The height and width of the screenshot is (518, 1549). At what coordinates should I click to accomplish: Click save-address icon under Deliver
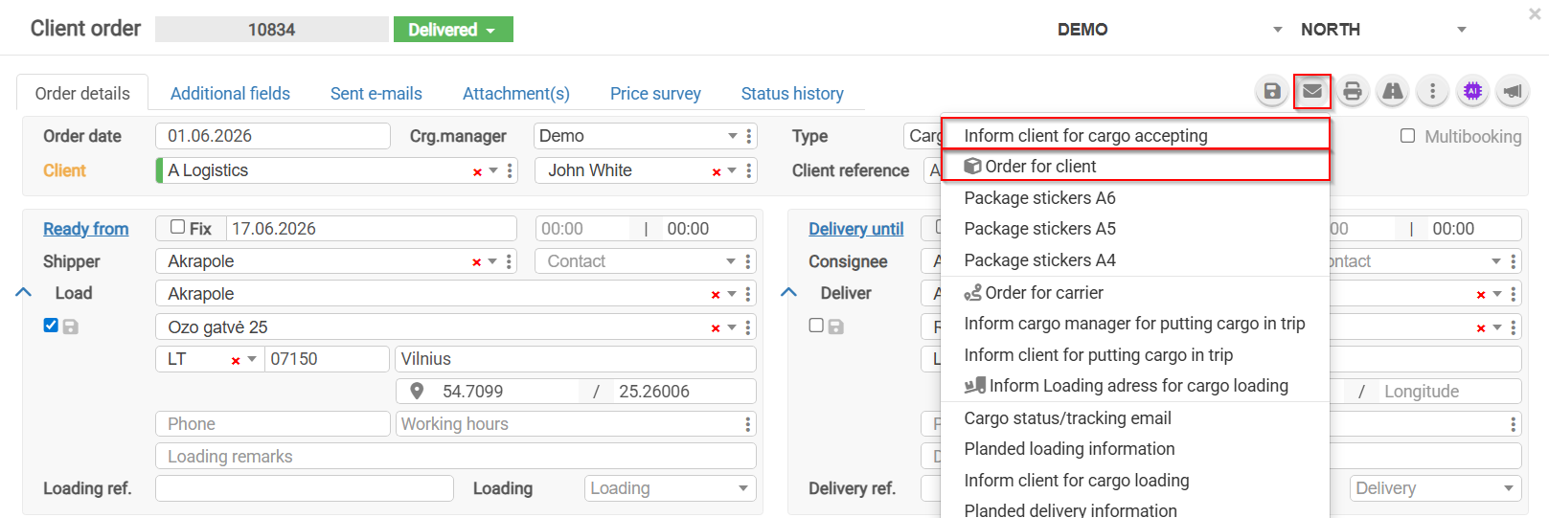click(x=835, y=327)
